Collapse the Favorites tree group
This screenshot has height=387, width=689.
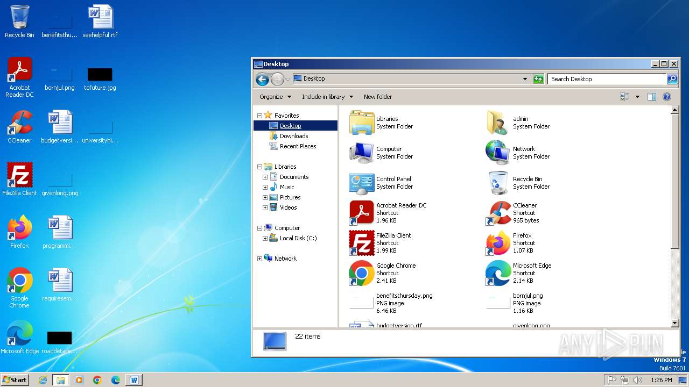[x=259, y=116]
